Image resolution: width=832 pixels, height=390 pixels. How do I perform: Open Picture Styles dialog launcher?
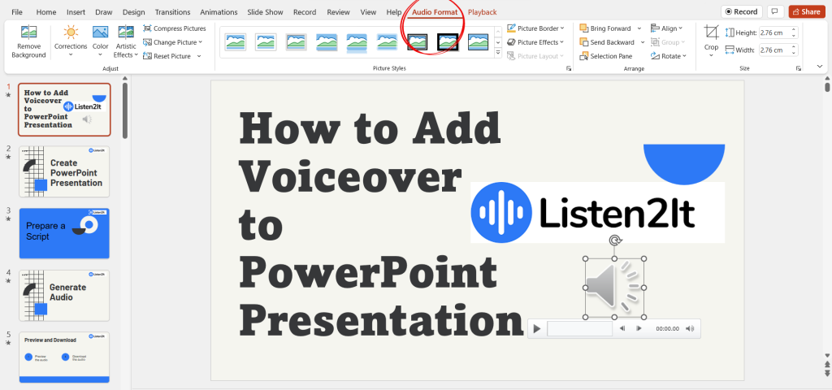568,68
